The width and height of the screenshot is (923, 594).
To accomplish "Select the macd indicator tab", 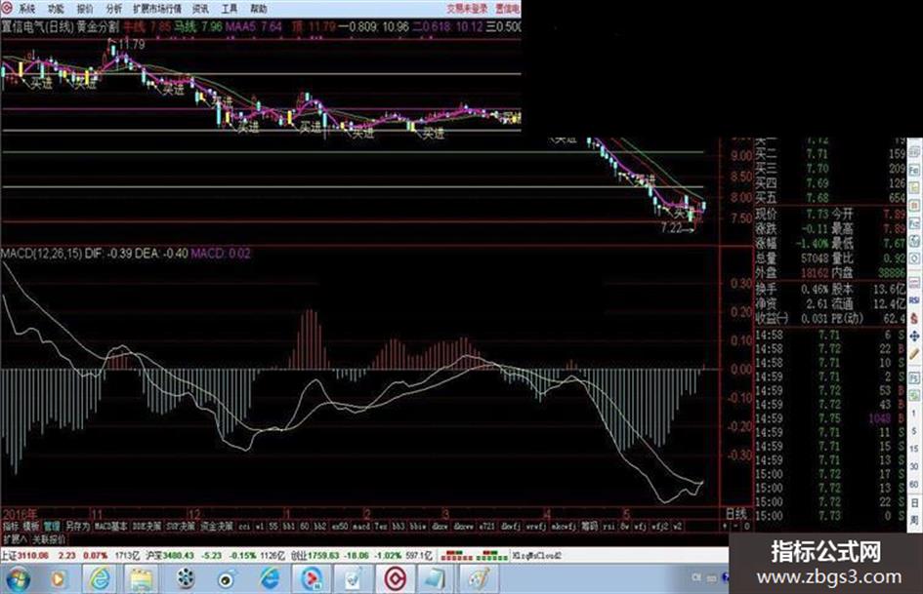I will pos(360,527).
